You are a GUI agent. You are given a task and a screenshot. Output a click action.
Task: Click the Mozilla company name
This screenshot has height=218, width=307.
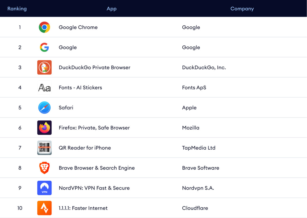191,128
